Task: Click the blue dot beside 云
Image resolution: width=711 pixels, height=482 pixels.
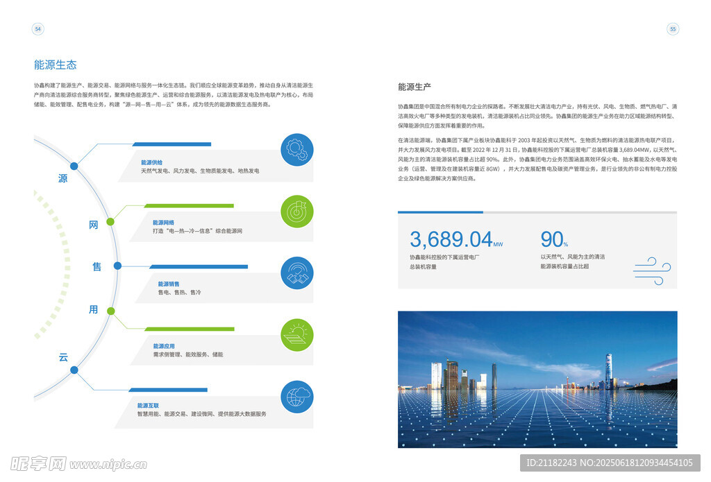Action: coord(74,370)
